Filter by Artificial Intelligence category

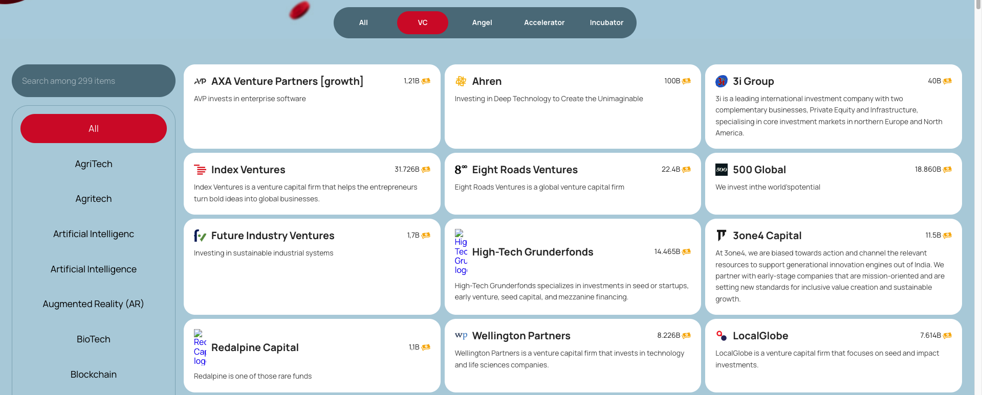tap(94, 269)
